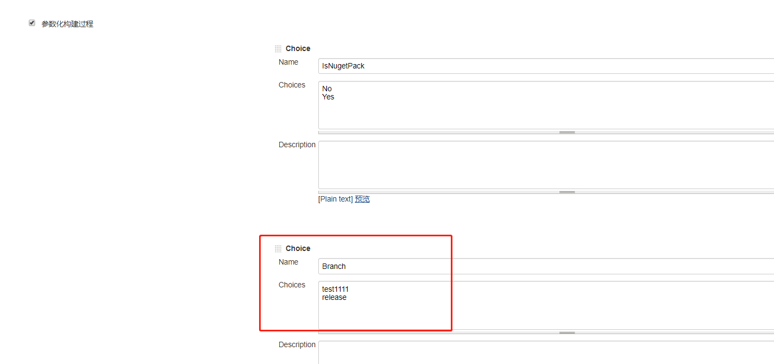Click Choices label beside No/Yes textarea
This screenshot has width=774, height=364.
tap(292, 85)
